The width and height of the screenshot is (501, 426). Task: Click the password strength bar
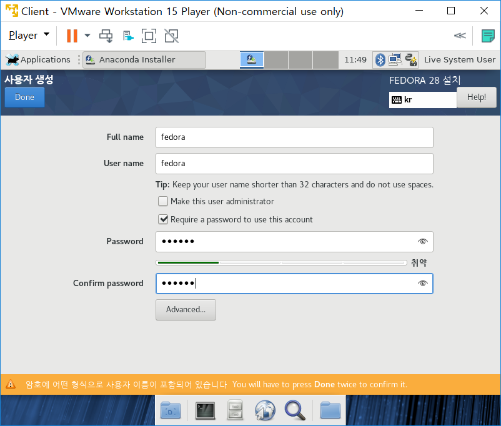(281, 263)
